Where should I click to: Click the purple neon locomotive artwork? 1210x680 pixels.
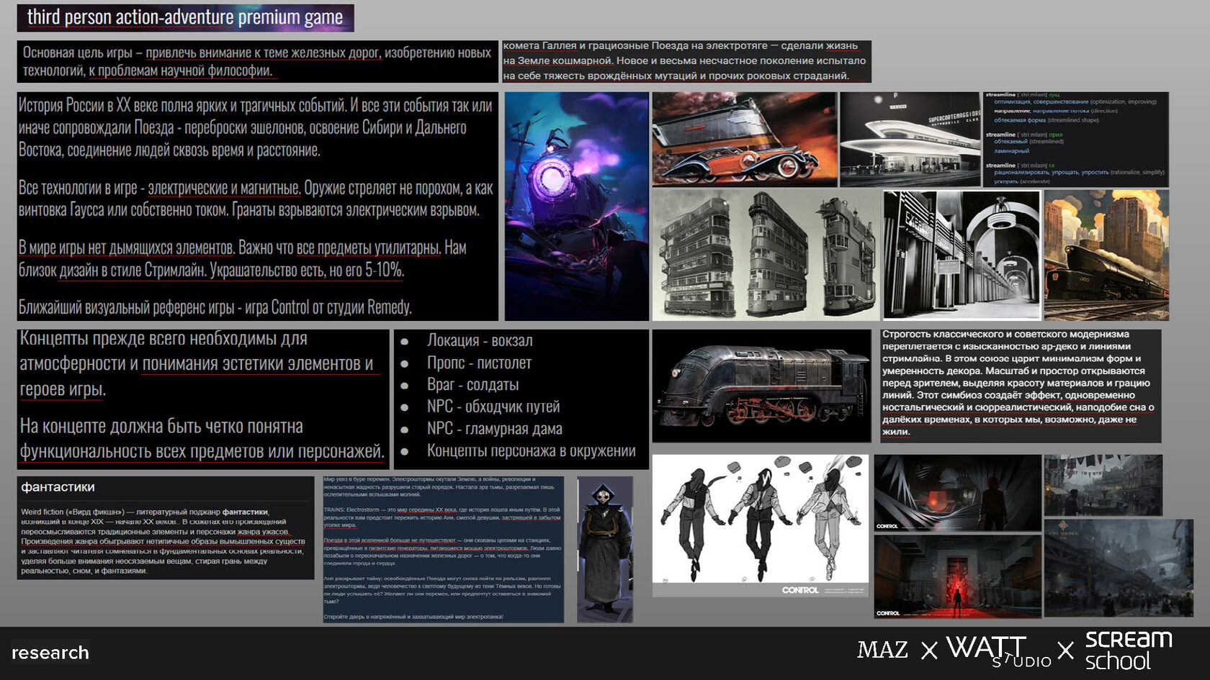[576, 206]
